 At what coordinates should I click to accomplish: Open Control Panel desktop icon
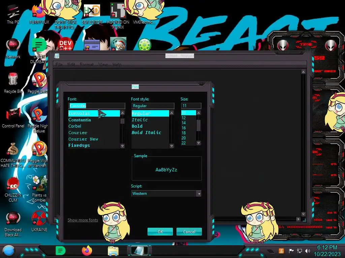pyautogui.click(x=13, y=118)
